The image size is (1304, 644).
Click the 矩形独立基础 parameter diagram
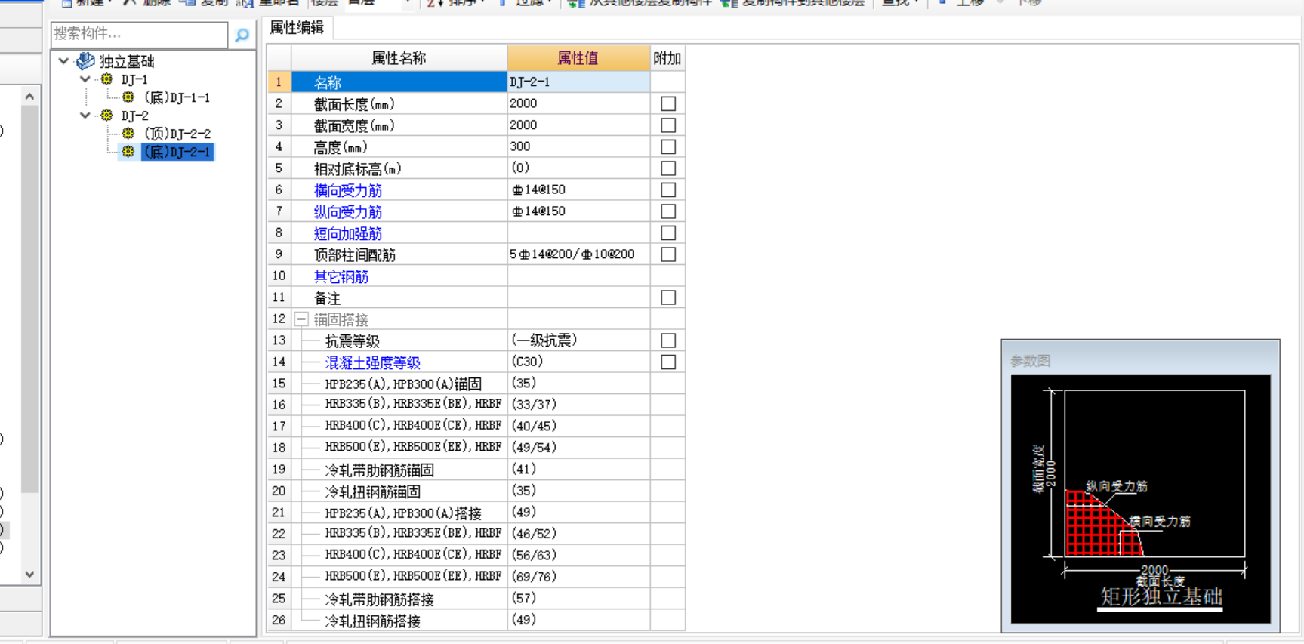(x=1140, y=498)
